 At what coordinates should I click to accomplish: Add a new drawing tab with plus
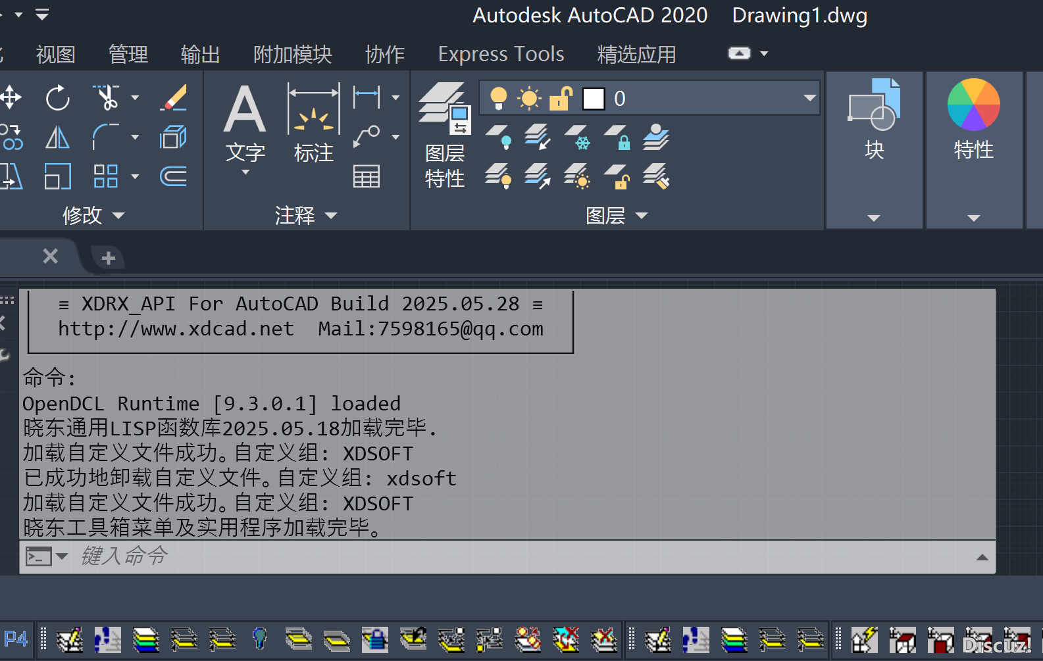[109, 258]
